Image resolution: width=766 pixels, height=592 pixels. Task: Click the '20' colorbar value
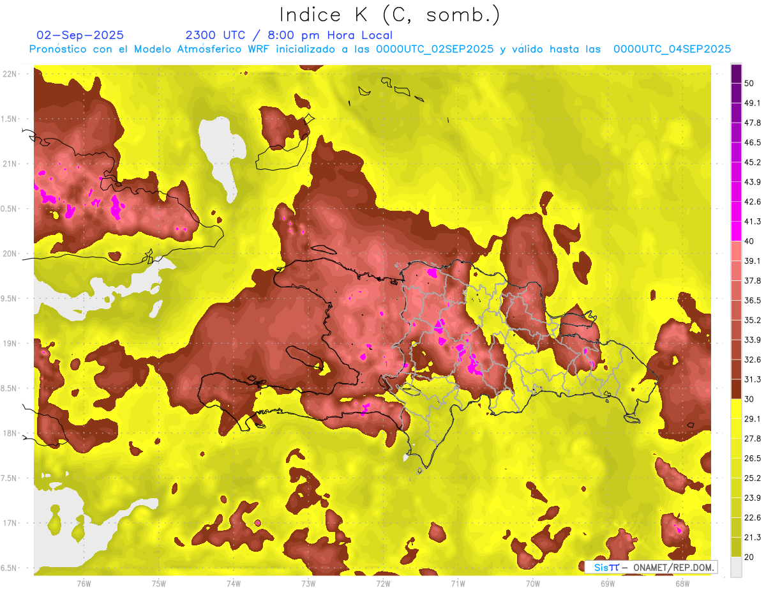(x=749, y=557)
